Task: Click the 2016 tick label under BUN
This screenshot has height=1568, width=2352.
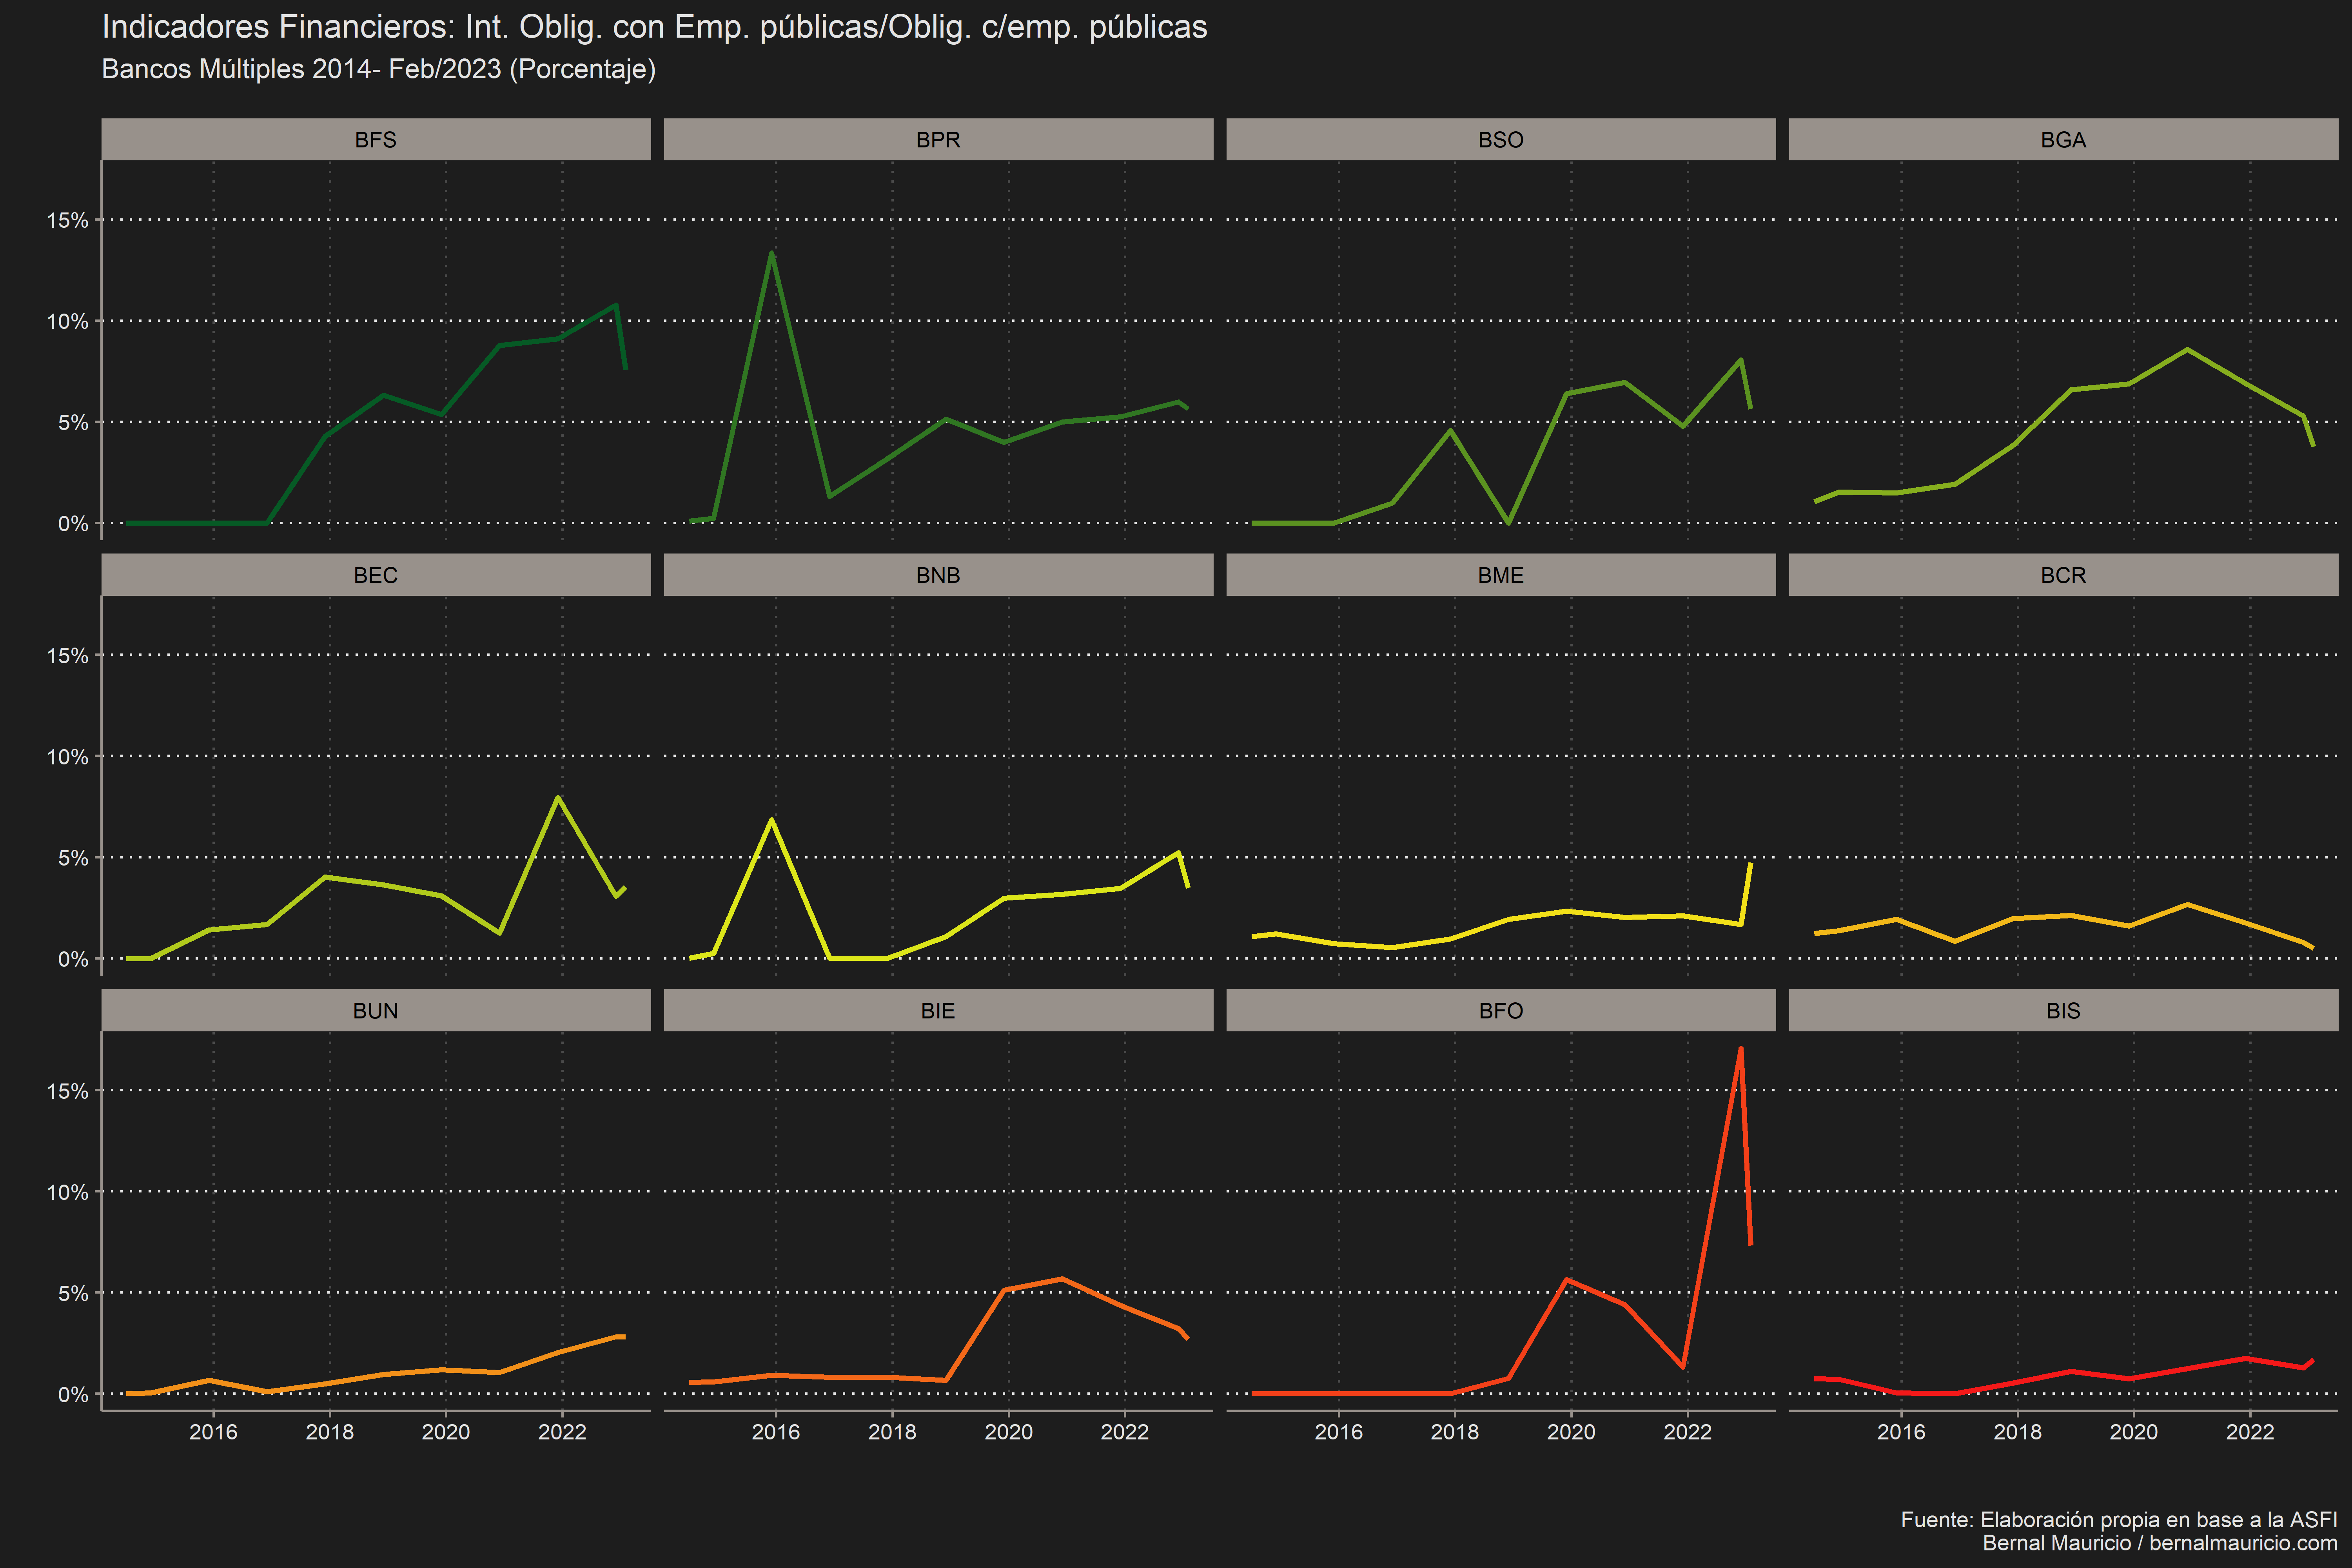Action: coord(213,1432)
